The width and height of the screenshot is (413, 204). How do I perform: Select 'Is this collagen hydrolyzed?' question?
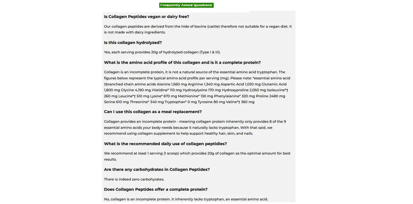pos(133,42)
